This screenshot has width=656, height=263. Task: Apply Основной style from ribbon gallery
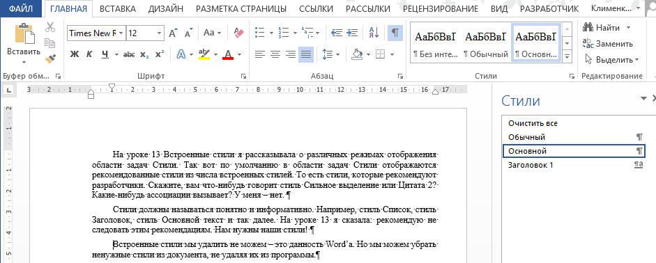[536, 43]
